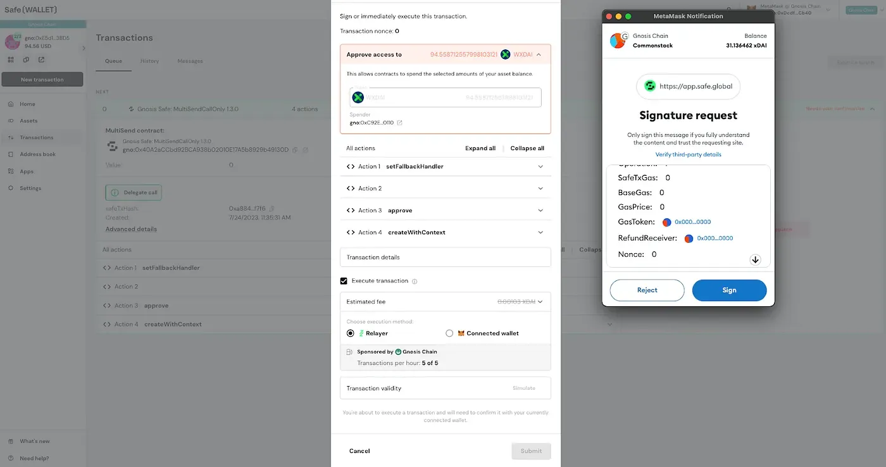Click the GasToken address identicon in MetaMask
The image size is (886, 467).
[666, 222]
